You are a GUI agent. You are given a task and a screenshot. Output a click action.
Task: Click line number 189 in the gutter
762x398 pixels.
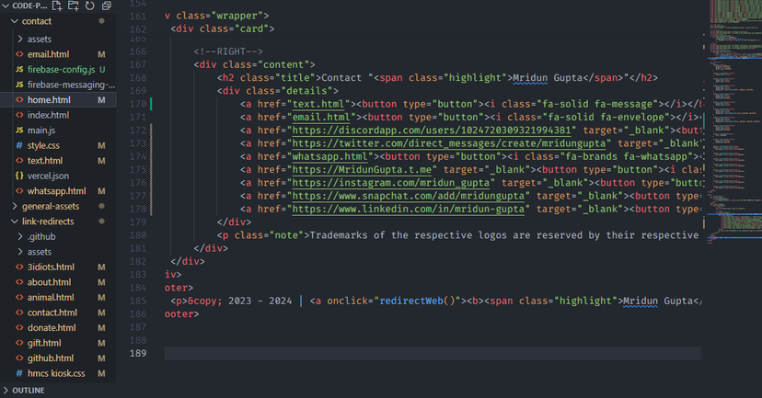(138, 353)
